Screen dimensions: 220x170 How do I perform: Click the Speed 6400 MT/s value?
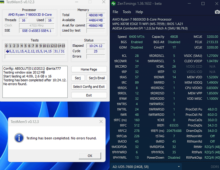(137, 37)
